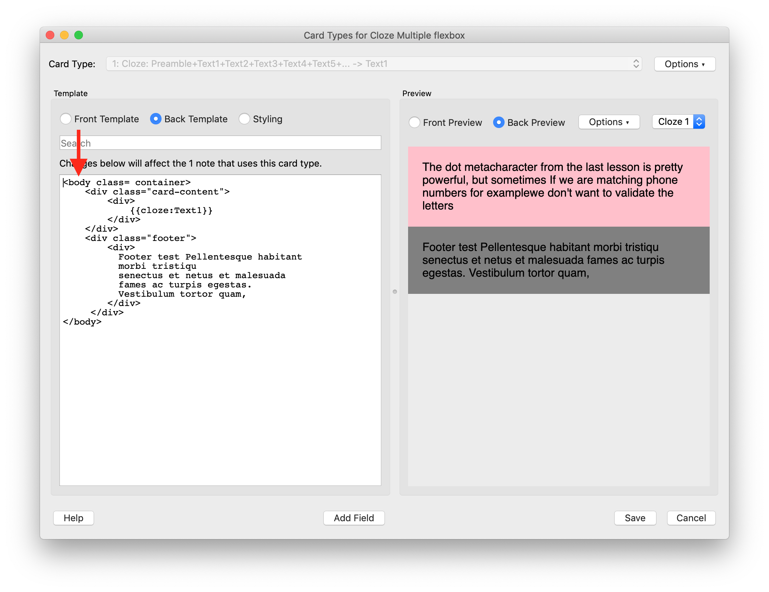The height and width of the screenshot is (592, 769).
Task: Open the Preview Options dropdown
Action: pyautogui.click(x=609, y=122)
